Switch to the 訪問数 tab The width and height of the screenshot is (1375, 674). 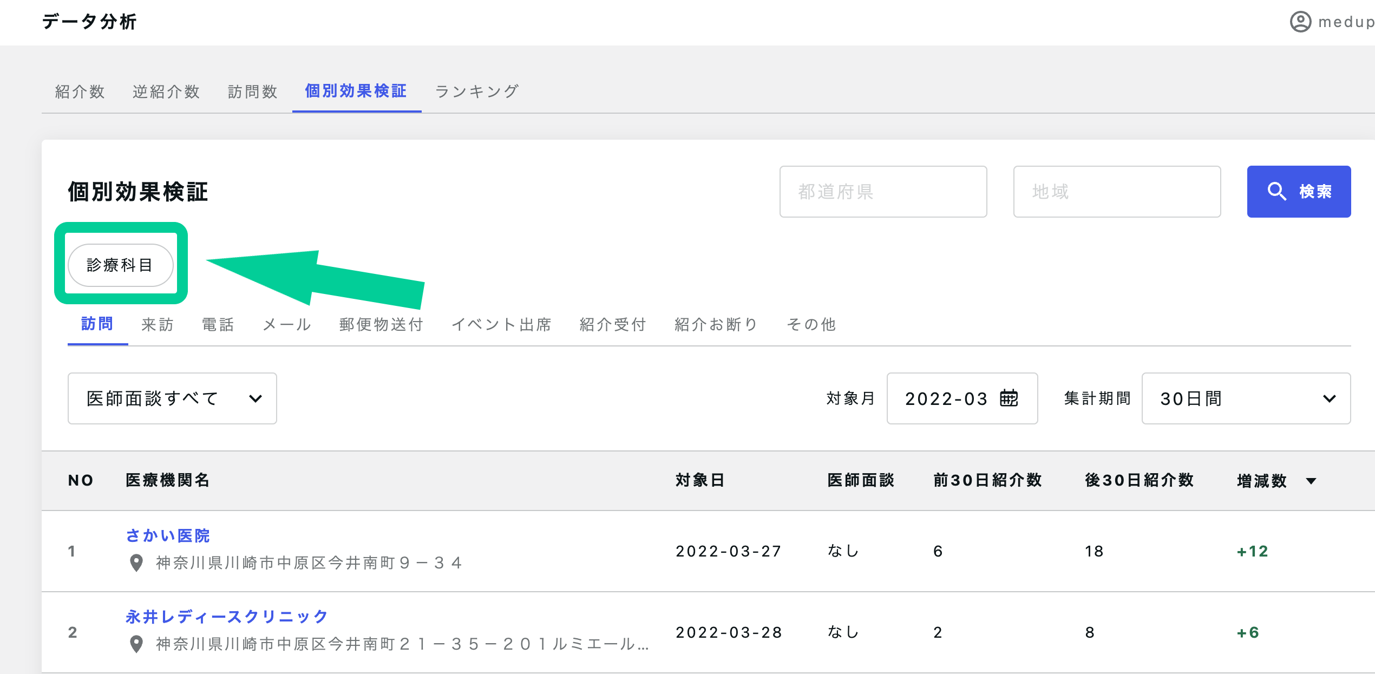pos(253,91)
